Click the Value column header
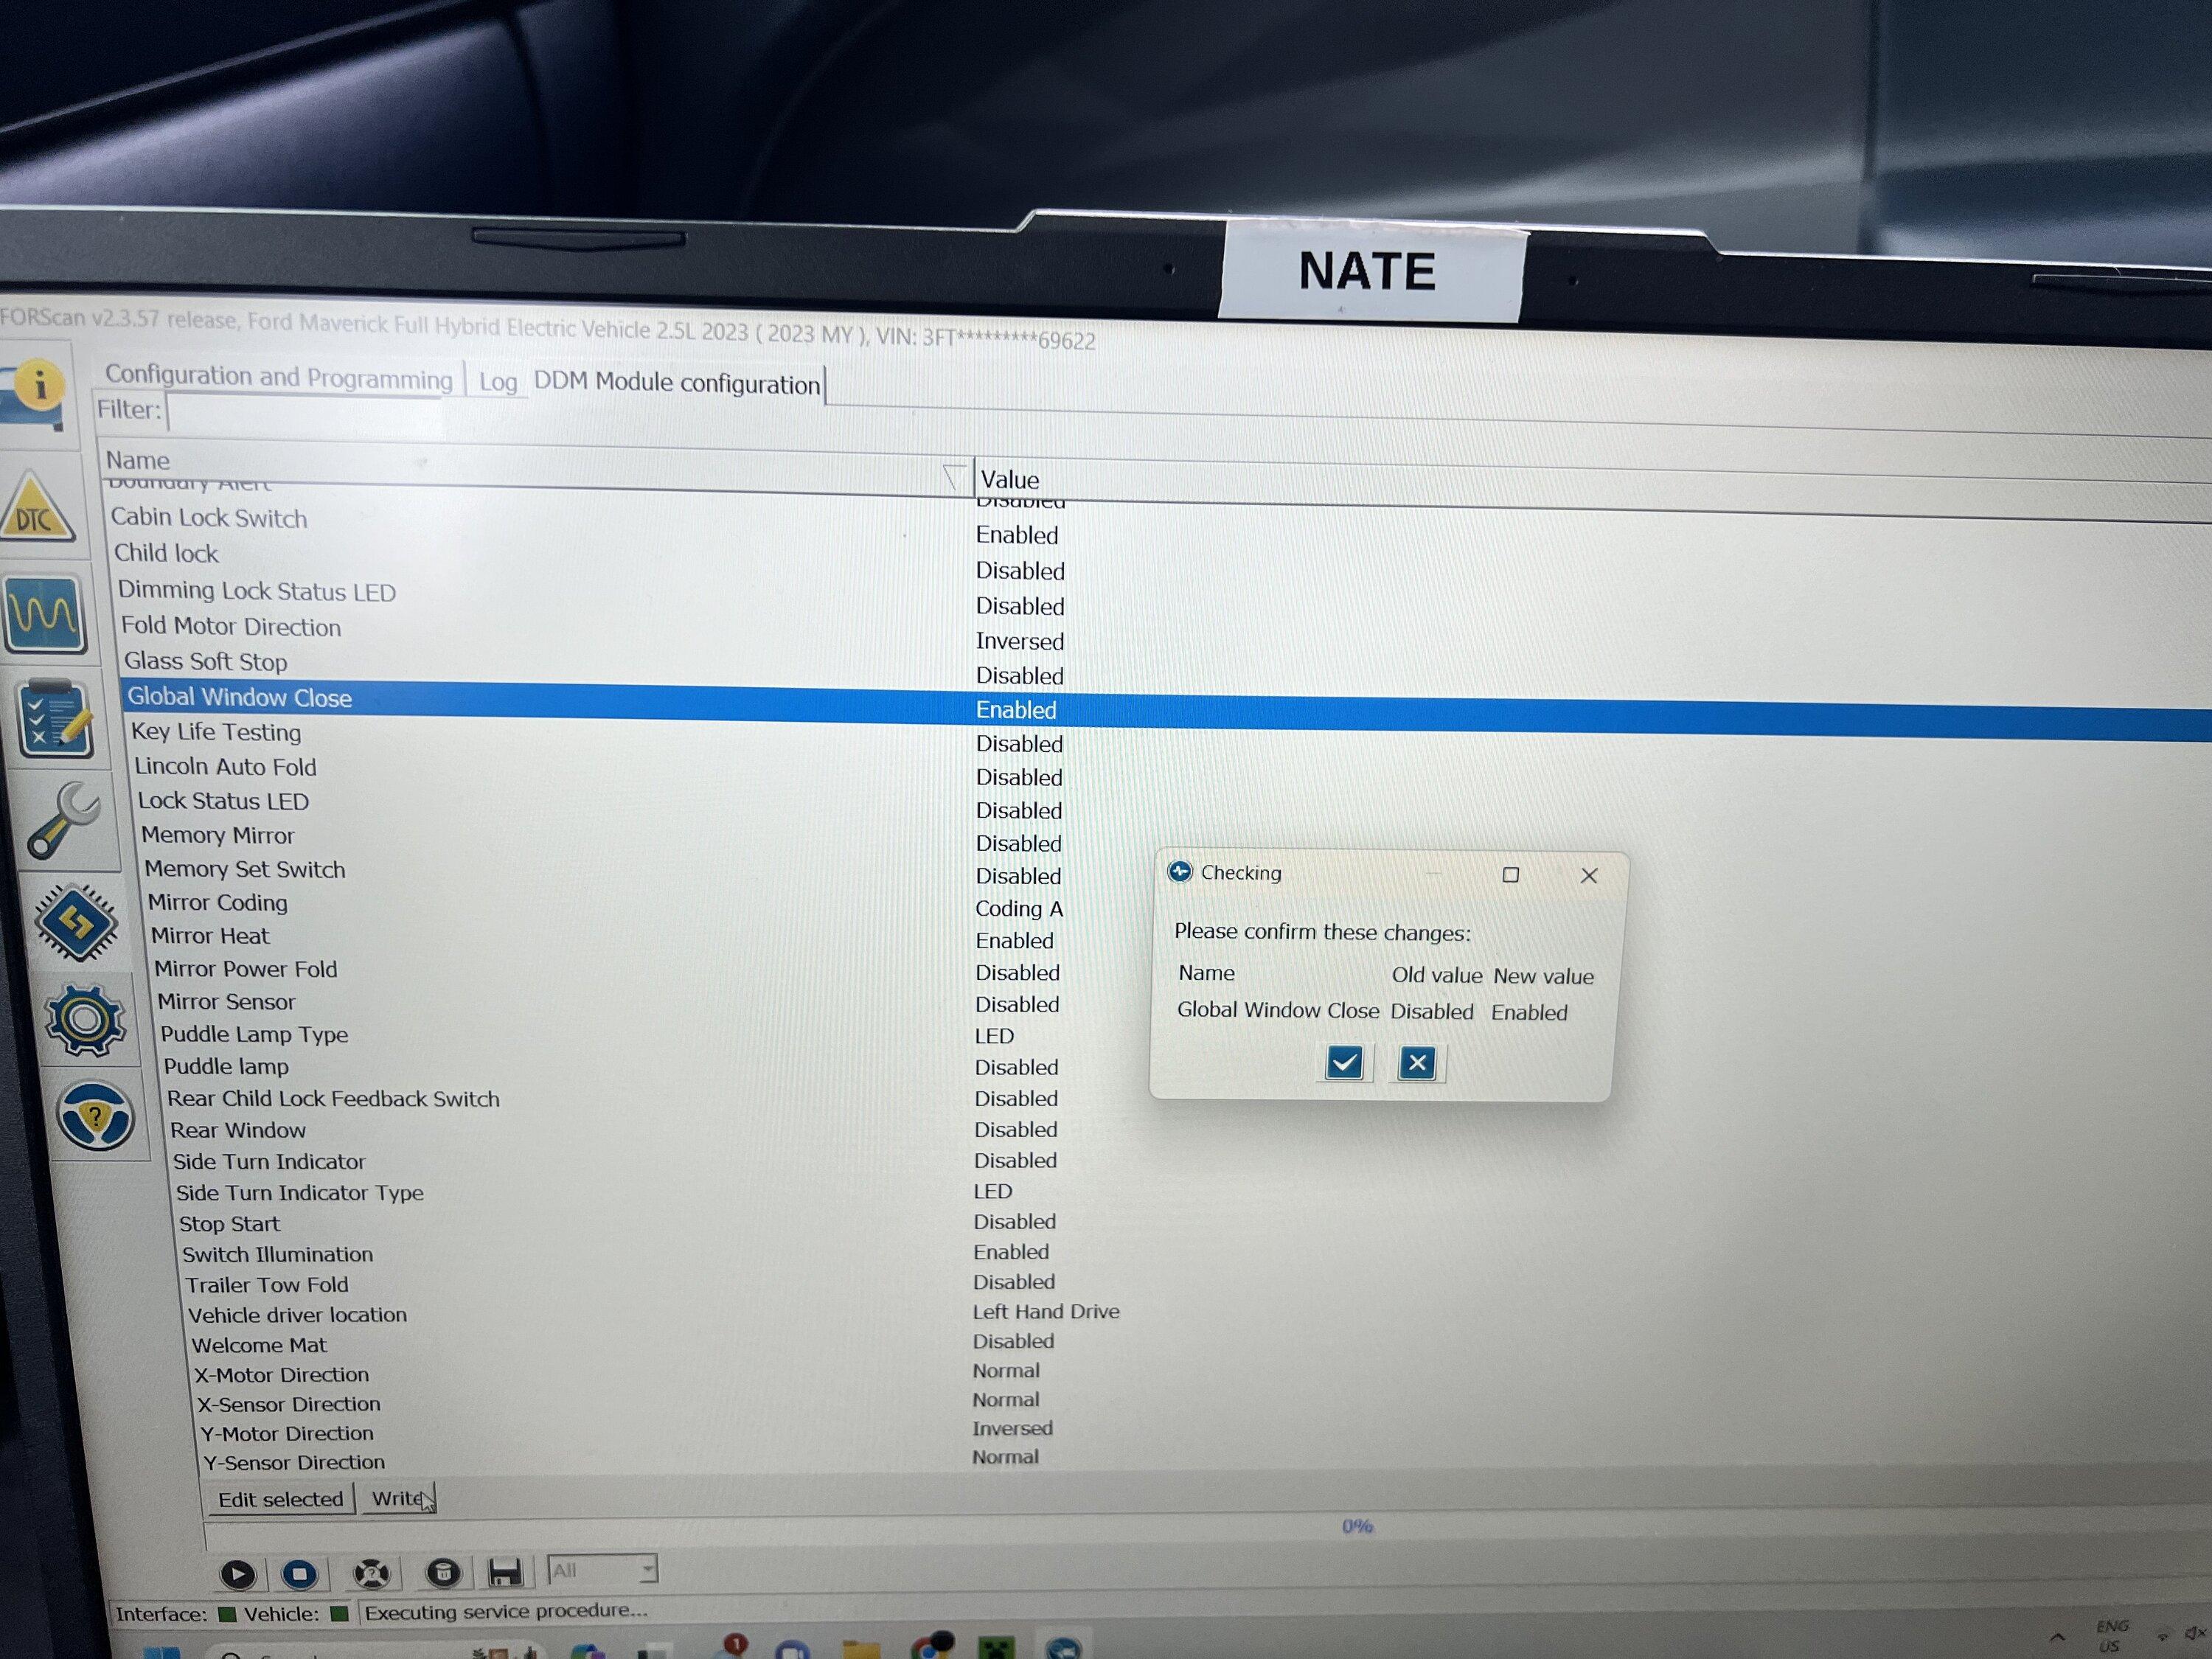Image resolution: width=2212 pixels, height=1659 pixels. pyautogui.click(x=1010, y=480)
